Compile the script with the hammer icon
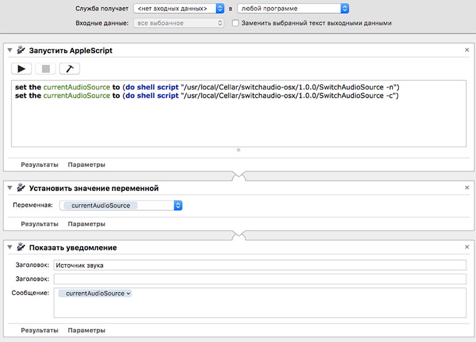This screenshot has width=476, height=342. 70,68
